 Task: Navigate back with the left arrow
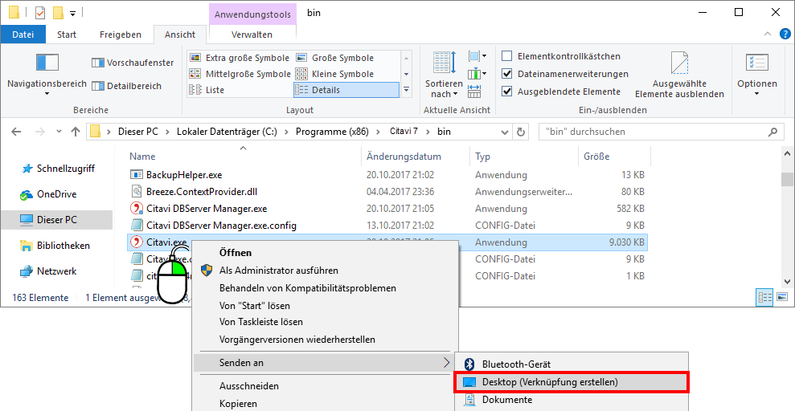coord(16,132)
